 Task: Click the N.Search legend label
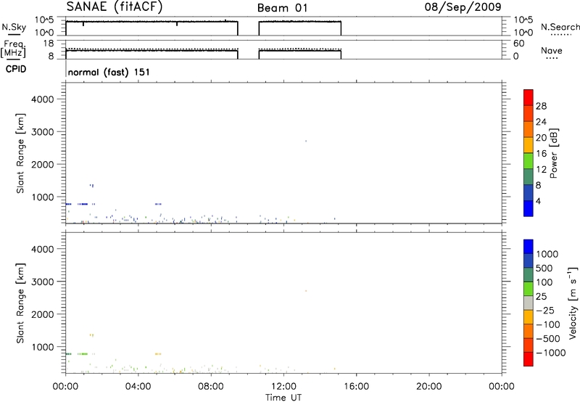click(560, 27)
